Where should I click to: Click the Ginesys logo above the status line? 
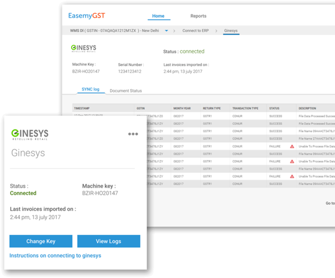click(x=83, y=48)
